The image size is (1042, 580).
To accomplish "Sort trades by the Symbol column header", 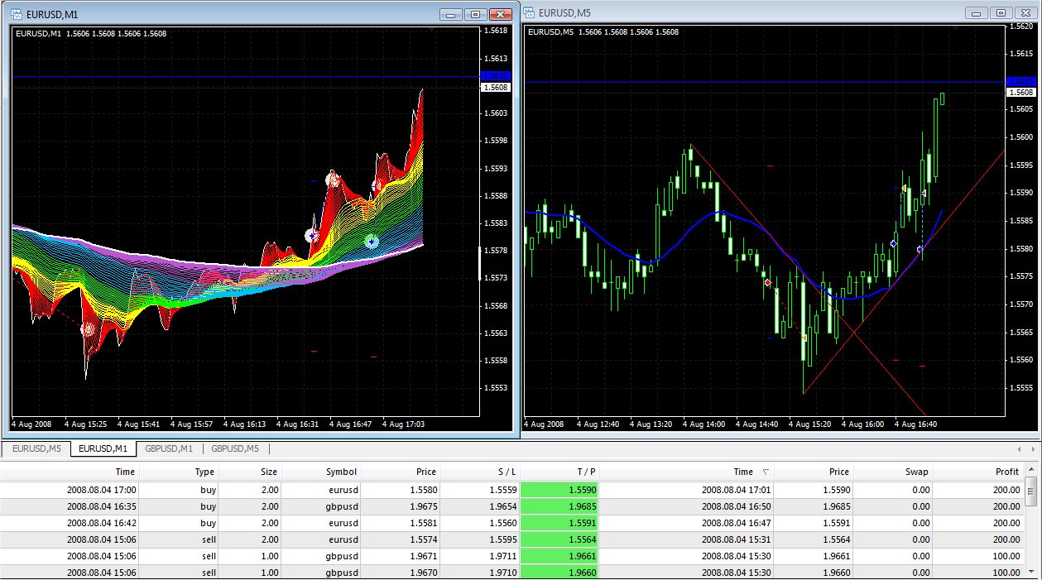I will coord(322,472).
